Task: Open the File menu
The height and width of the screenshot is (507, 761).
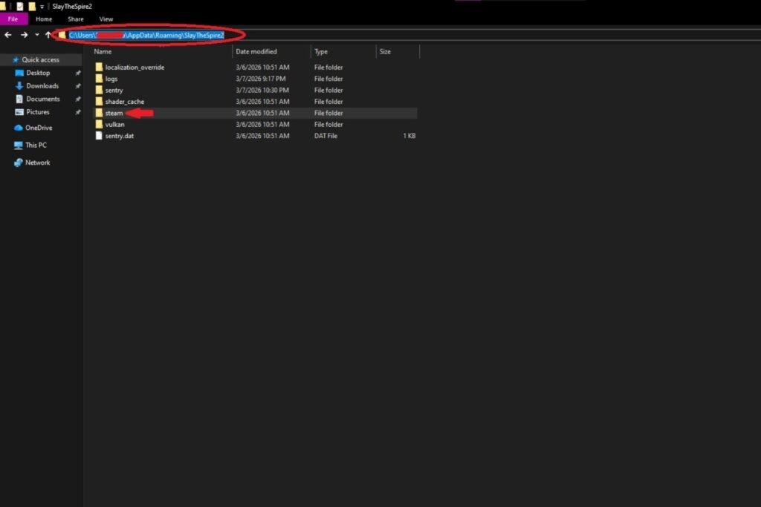Action: [13, 19]
